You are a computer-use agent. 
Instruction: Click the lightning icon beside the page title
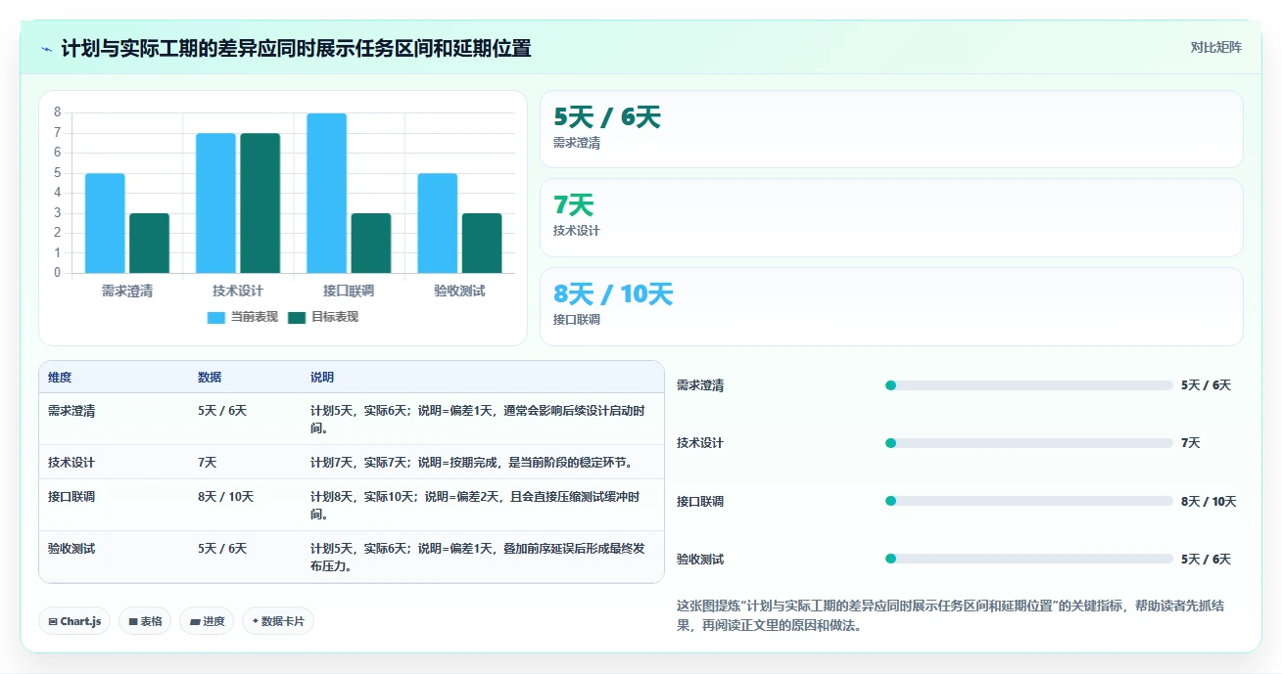(x=47, y=49)
